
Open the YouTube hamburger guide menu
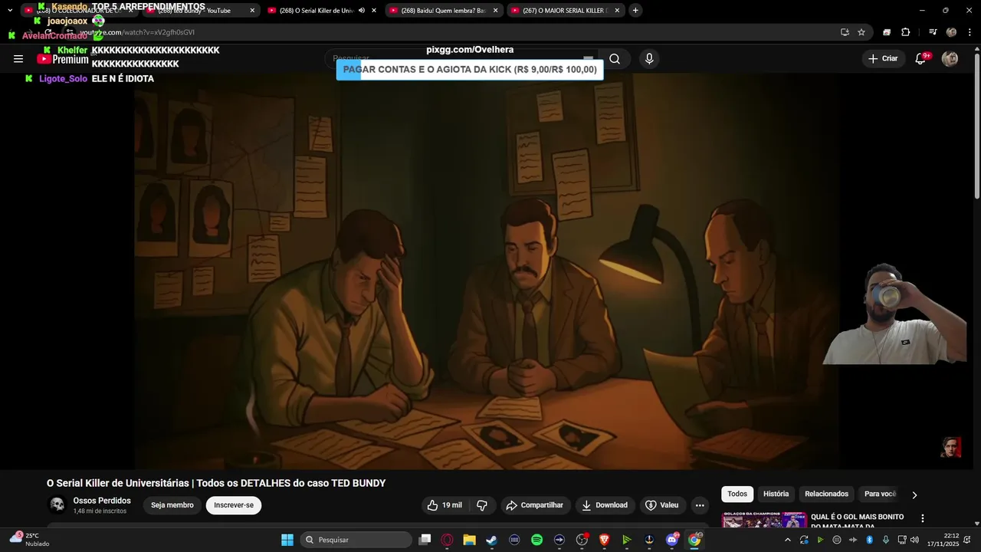pos(18,59)
